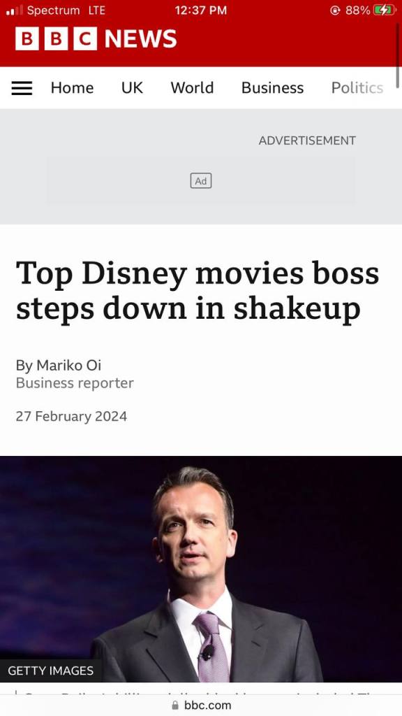This screenshot has height=716, width=402.
Task: Tap the rotation lock status icon
Action: (335, 10)
